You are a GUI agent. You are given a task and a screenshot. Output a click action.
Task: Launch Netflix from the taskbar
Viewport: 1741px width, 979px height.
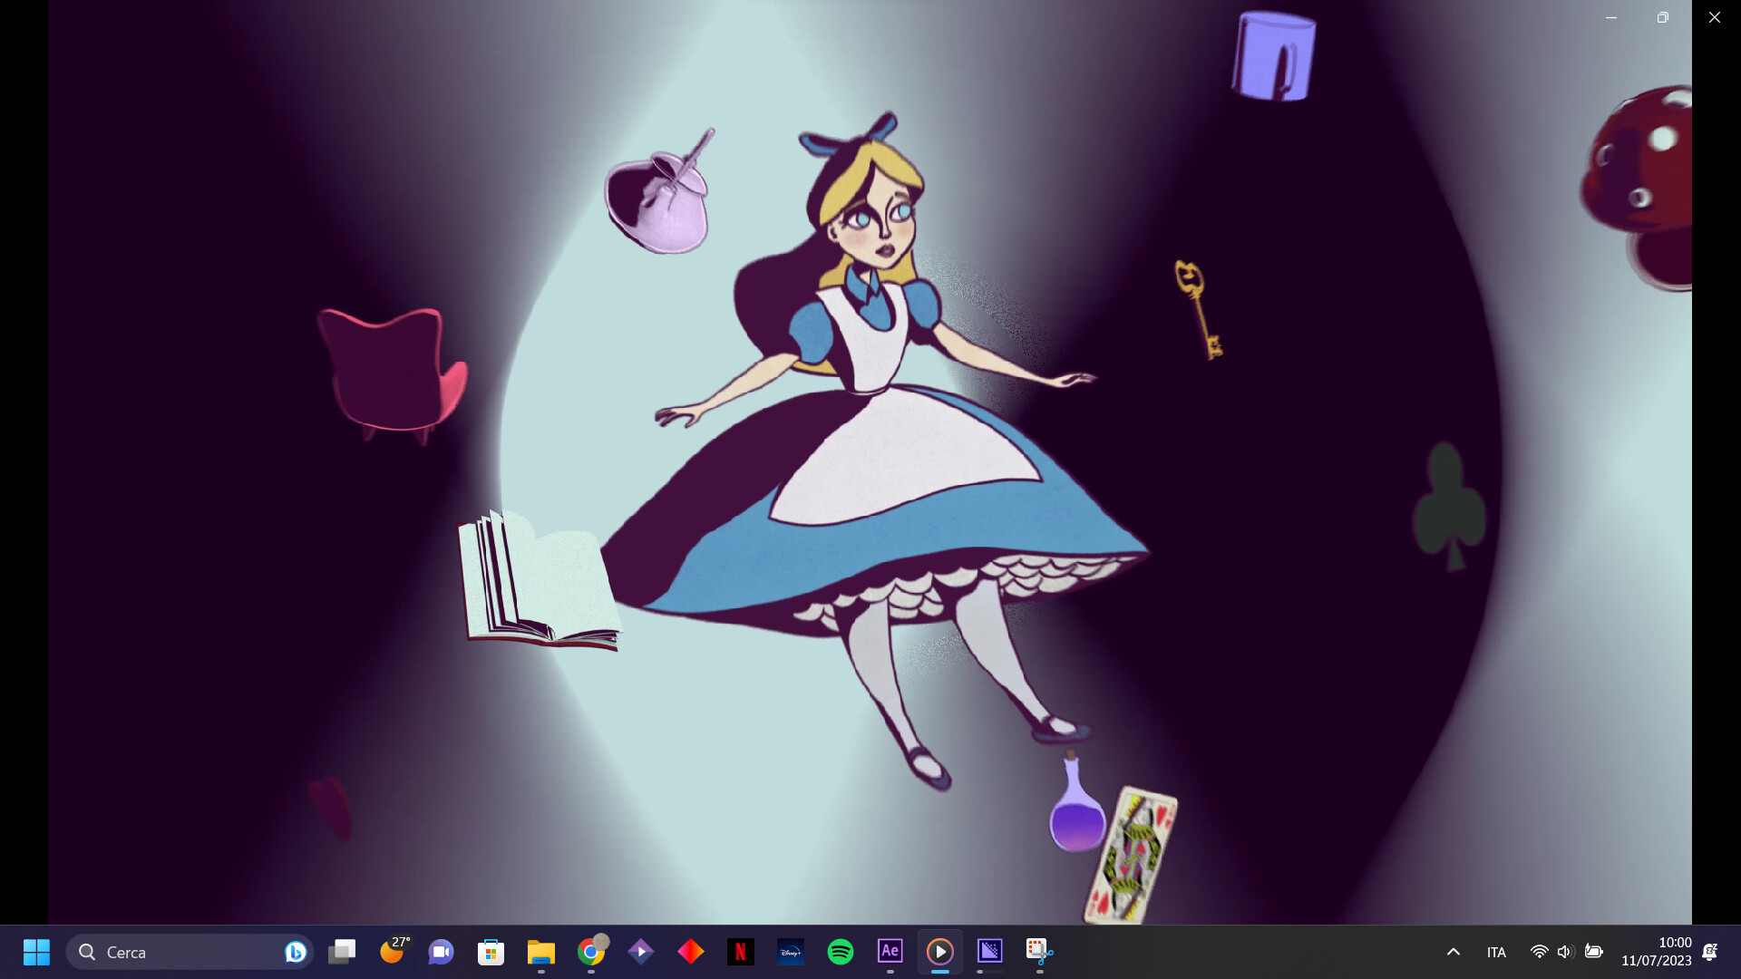[740, 952]
